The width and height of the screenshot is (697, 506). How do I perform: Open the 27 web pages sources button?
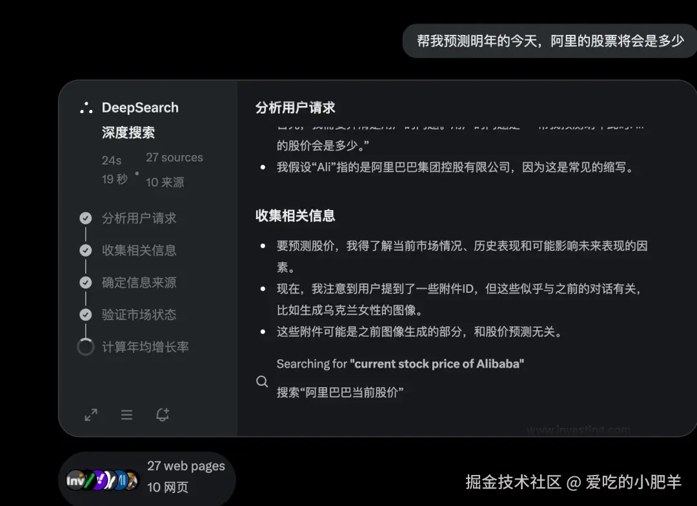146,479
